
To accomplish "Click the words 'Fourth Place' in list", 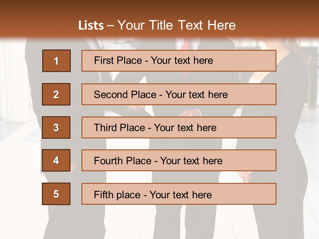I will click(123, 161).
